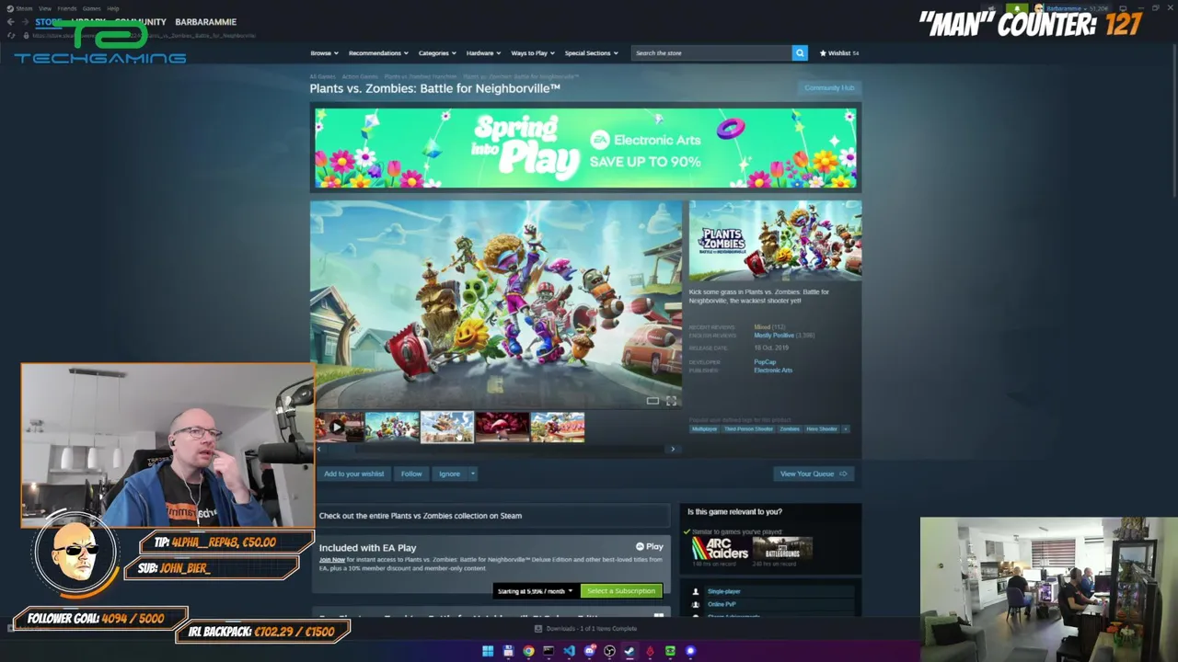Click View Your Queue button
The width and height of the screenshot is (1178, 662).
pyautogui.click(x=814, y=474)
